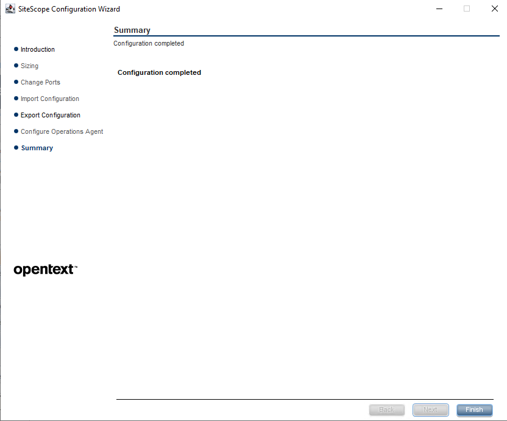The image size is (507, 421).
Task: Select the Import Configuration step
Action: [x=50, y=99]
